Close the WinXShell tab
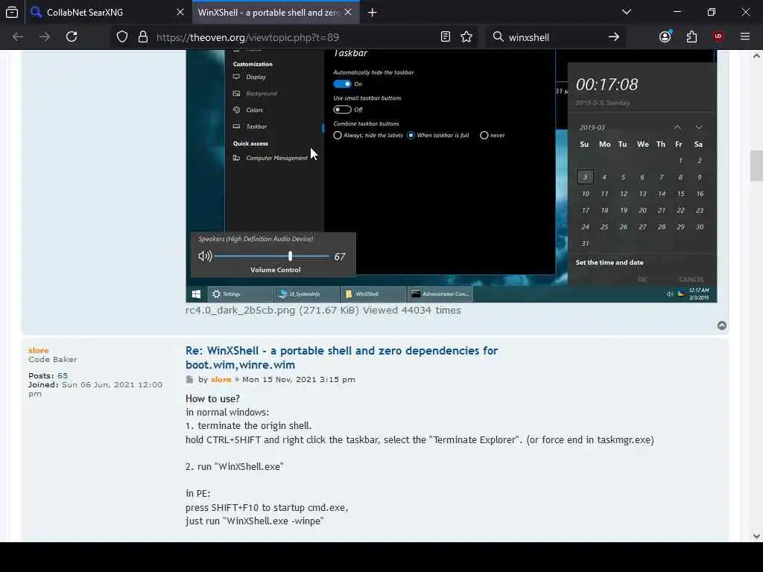 348,12
